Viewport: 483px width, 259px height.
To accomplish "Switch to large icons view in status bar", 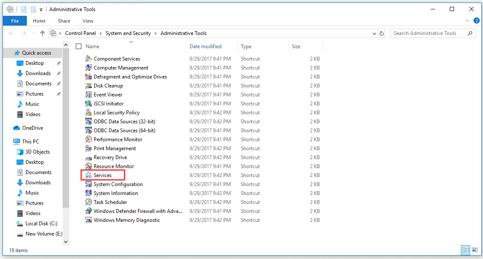I will coord(475,250).
